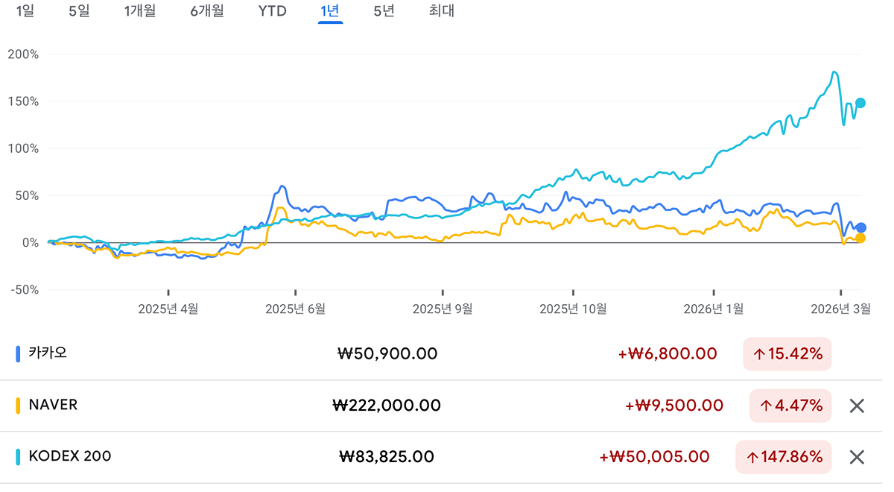The width and height of the screenshot is (894, 492).
Task: Click the KODEX 200 cyan color marker
Action: click(18, 457)
